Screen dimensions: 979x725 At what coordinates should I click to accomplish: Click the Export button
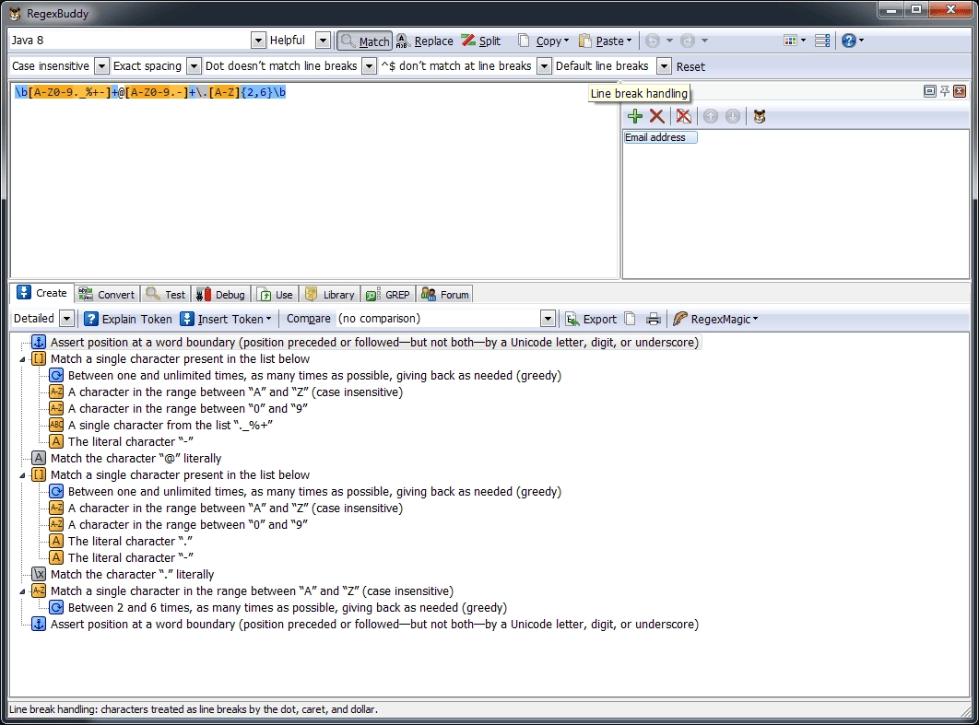(591, 319)
